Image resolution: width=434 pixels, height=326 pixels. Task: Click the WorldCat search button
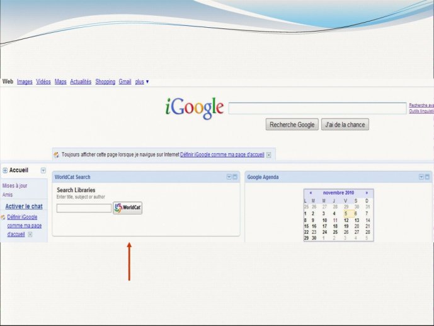(128, 207)
